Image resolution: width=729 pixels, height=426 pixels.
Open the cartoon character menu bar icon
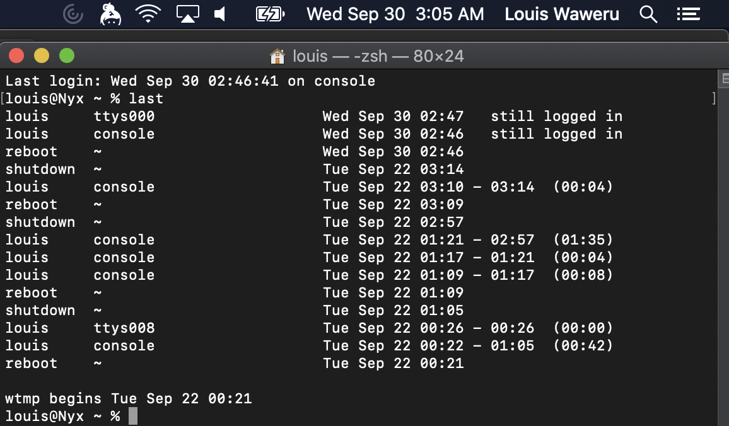111,14
